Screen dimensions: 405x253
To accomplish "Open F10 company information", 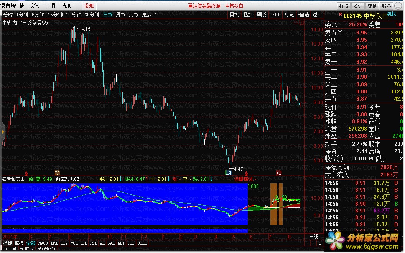I will [276, 15].
